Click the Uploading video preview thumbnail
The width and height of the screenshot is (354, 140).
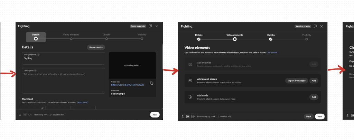132,65
